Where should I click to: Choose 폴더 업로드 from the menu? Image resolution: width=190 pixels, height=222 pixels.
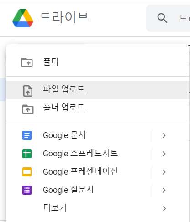[x=98, y=108]
